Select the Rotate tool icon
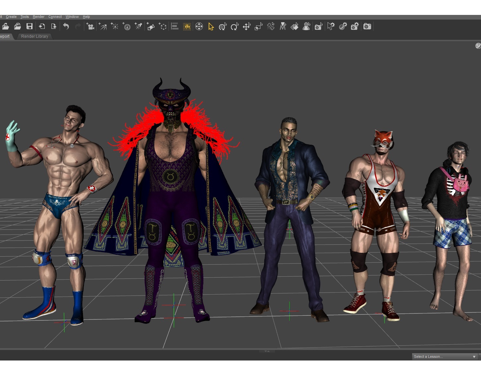The image size is (481, 387). (235, 27)
